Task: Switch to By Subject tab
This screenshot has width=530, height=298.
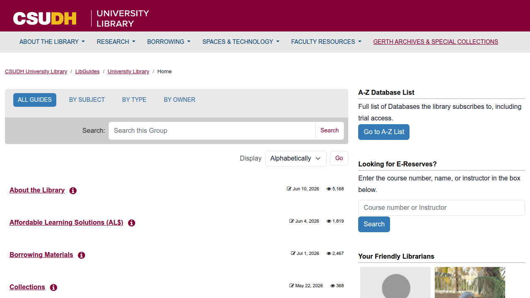Action: point(87,100)
